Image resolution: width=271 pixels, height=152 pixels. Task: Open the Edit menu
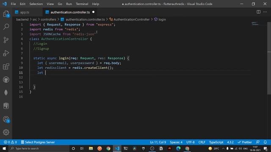pyautogui.click(x=22, y=4)
